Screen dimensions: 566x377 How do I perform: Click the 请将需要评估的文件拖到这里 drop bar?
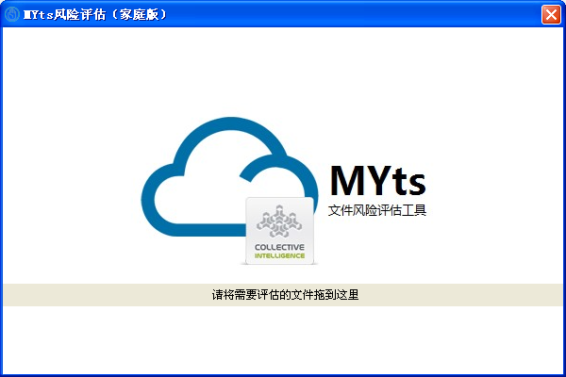tap(283, 295)
